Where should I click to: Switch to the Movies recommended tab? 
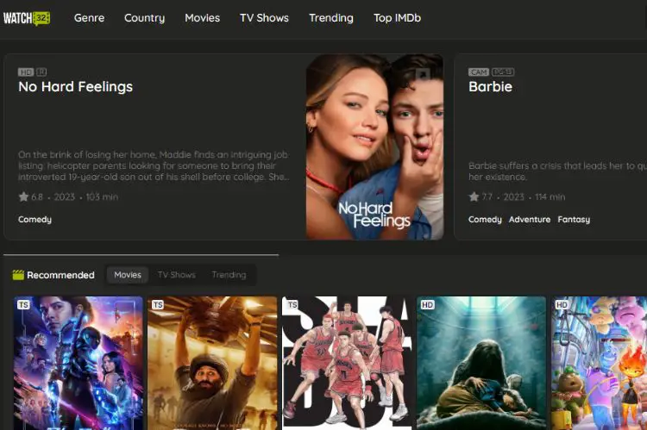[x=128, y=275]
